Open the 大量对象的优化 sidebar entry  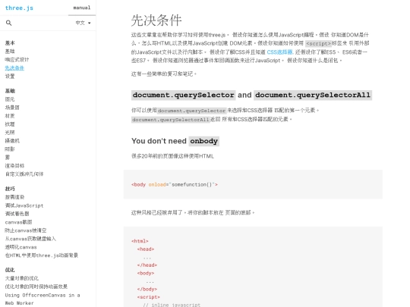[22, 278]
